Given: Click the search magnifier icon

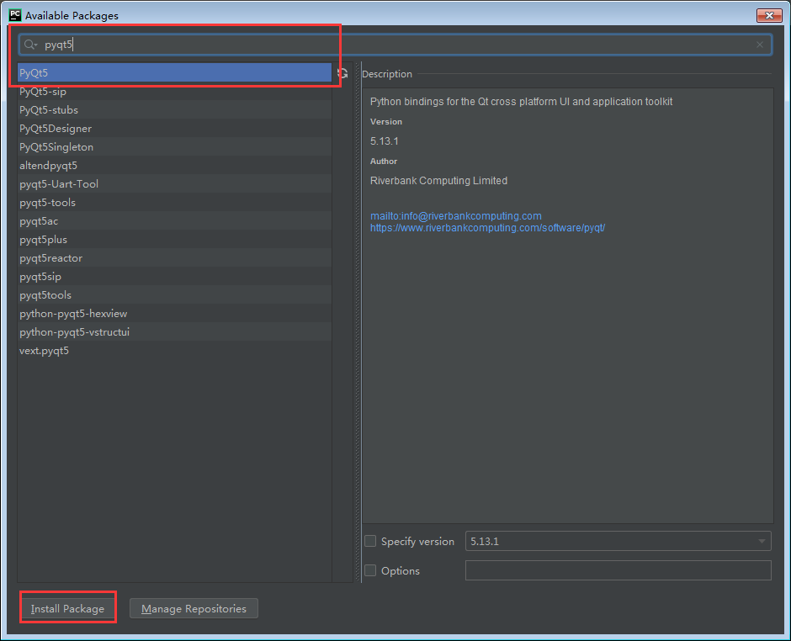Looking at the screenshot, I should 30,45.
